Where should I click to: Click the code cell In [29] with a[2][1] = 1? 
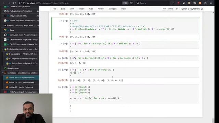click(x=134, y=72)
